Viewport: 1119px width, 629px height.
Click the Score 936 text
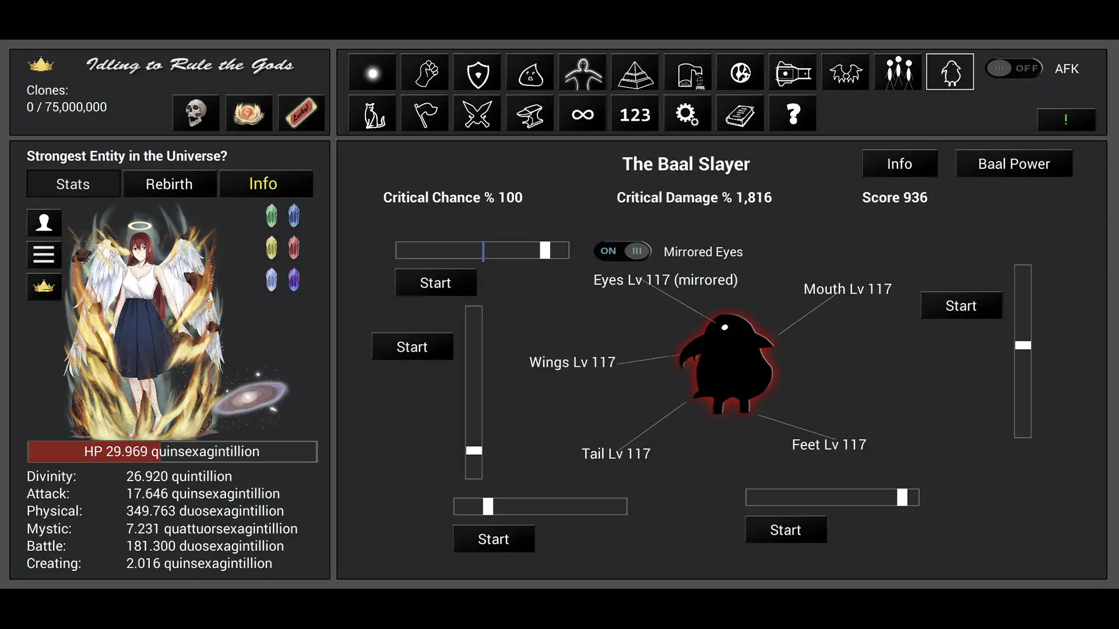click(894, 197)
